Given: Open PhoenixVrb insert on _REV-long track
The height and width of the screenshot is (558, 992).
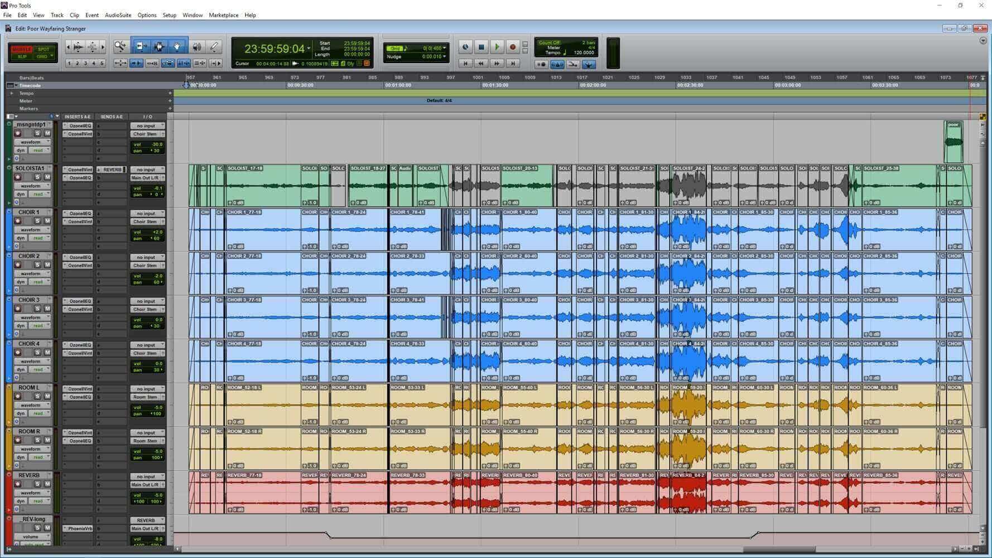Looking at the screenshot, I should [x=78, y=528].
